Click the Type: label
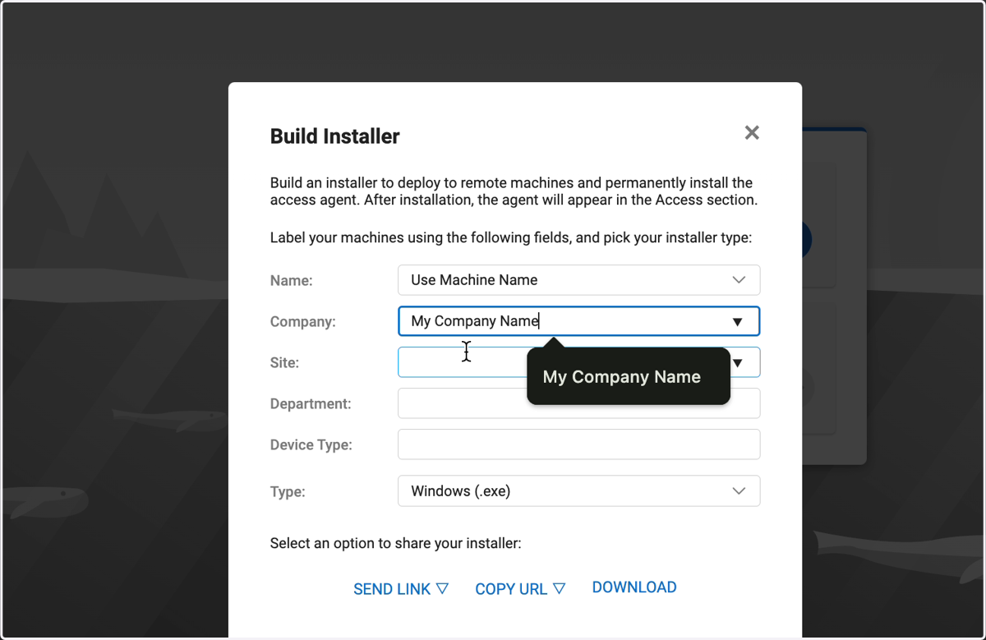This screenshot has height=640, width=986. click(288, 492)
